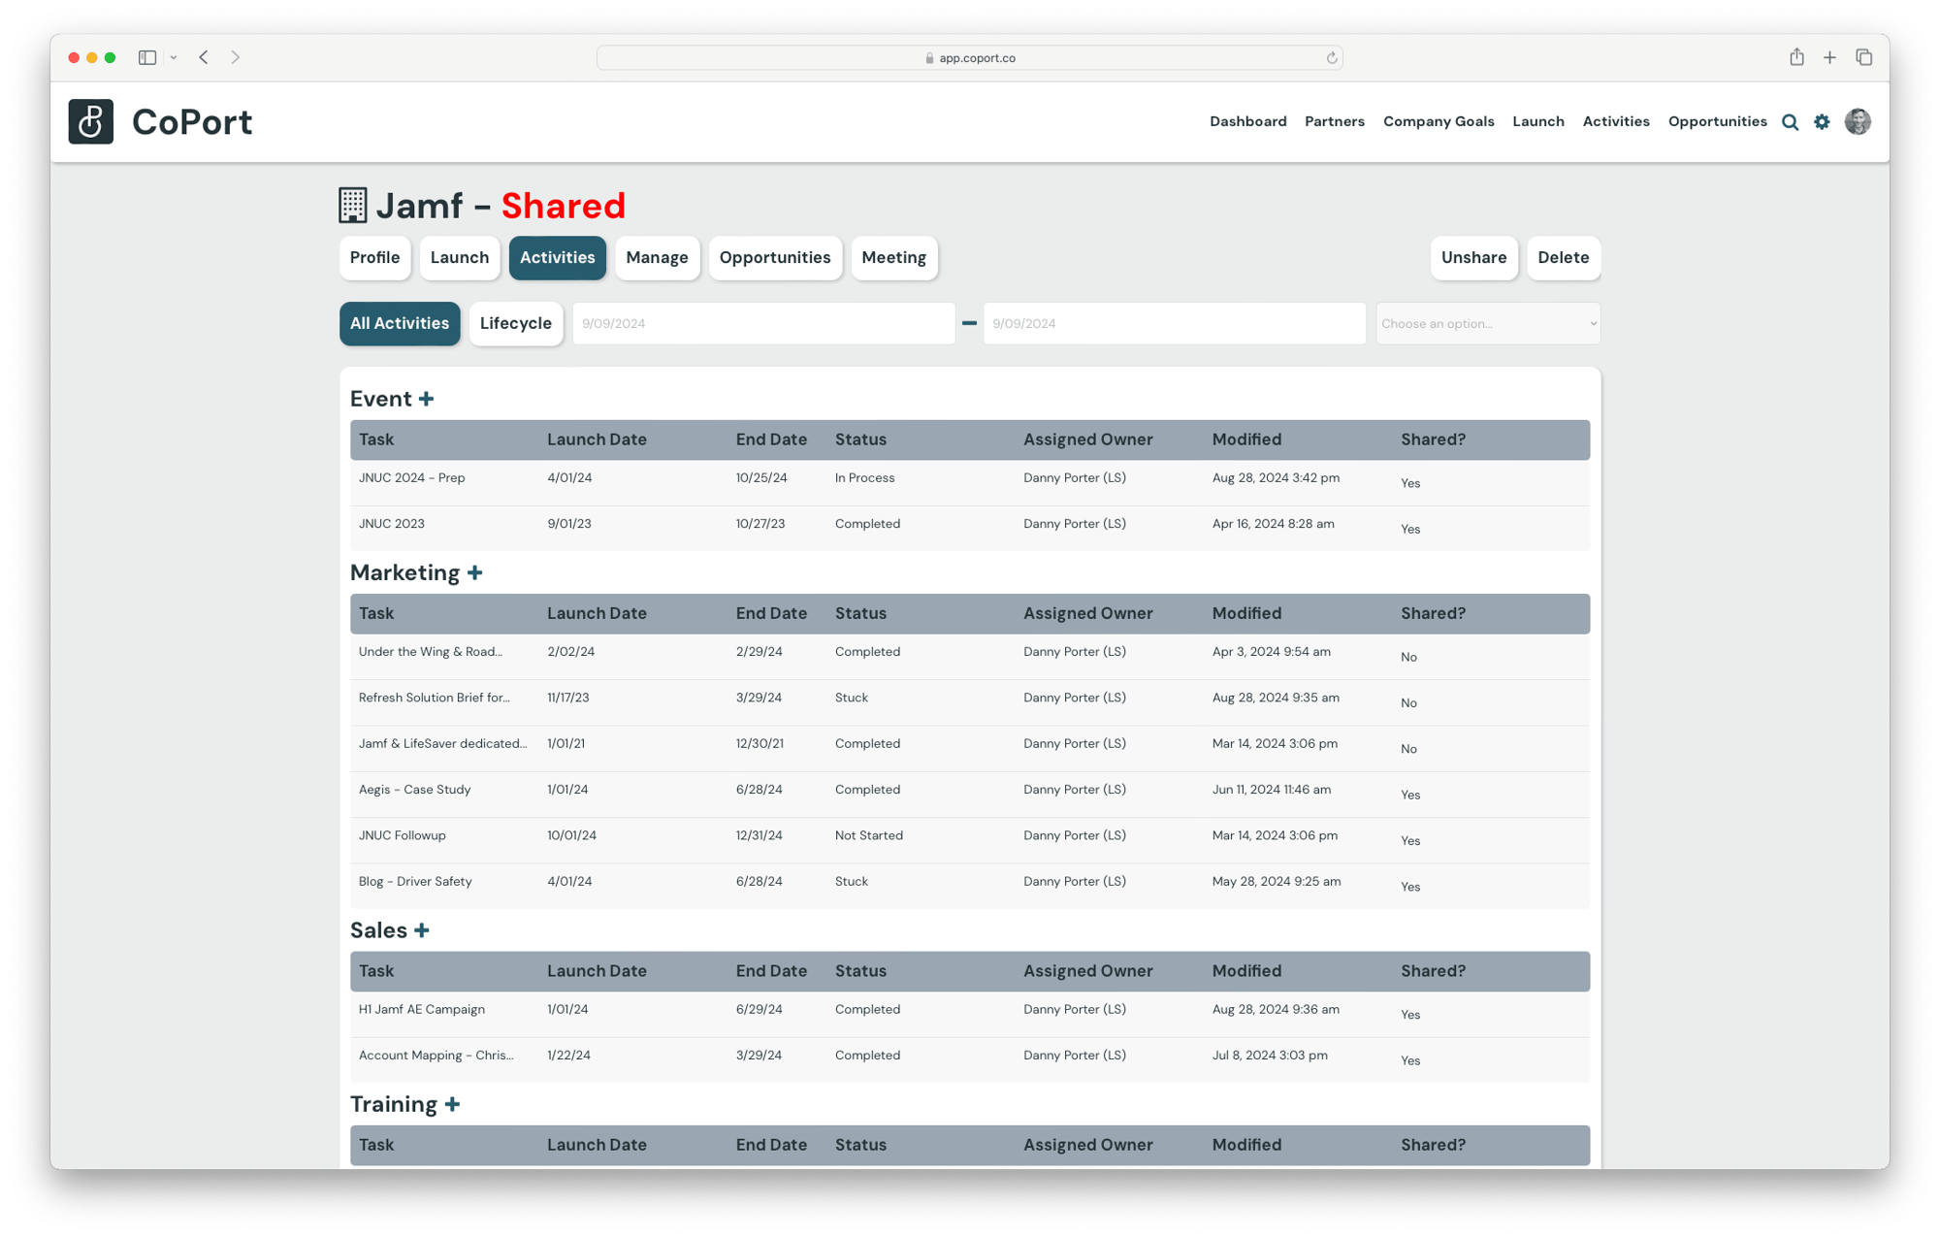Add new Training activity plus icon
Image resolution: width=1940 pixels, height=1236 pixels.
pyautogui.click(x=452, y=1104)
